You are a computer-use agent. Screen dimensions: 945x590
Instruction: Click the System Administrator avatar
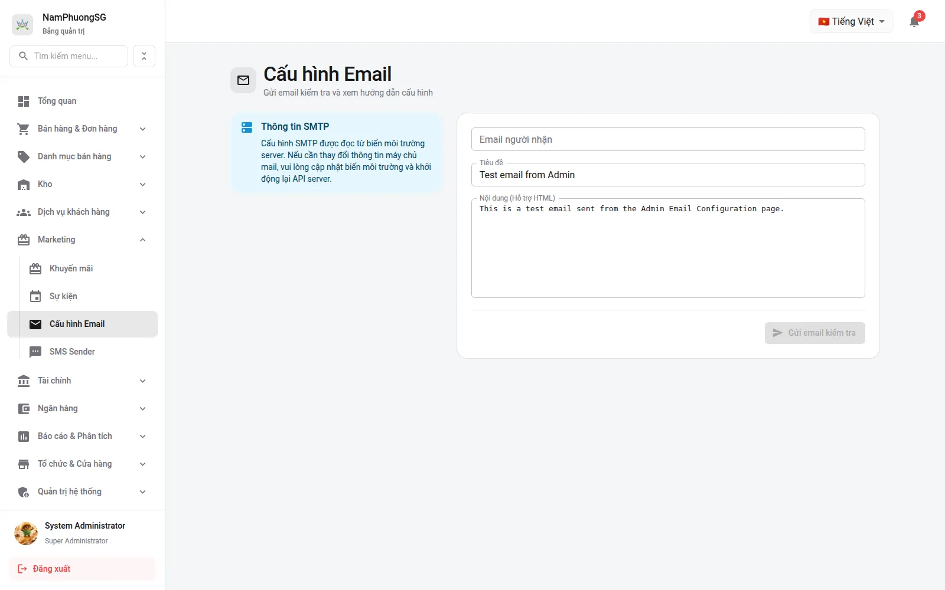point(26,533)
